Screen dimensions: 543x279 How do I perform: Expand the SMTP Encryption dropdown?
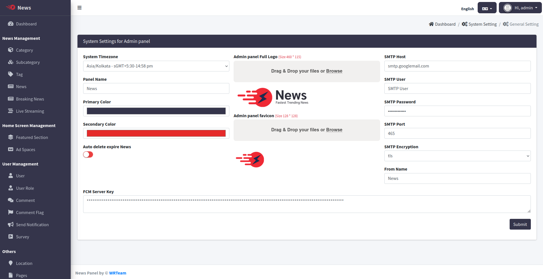click(457, 156)
